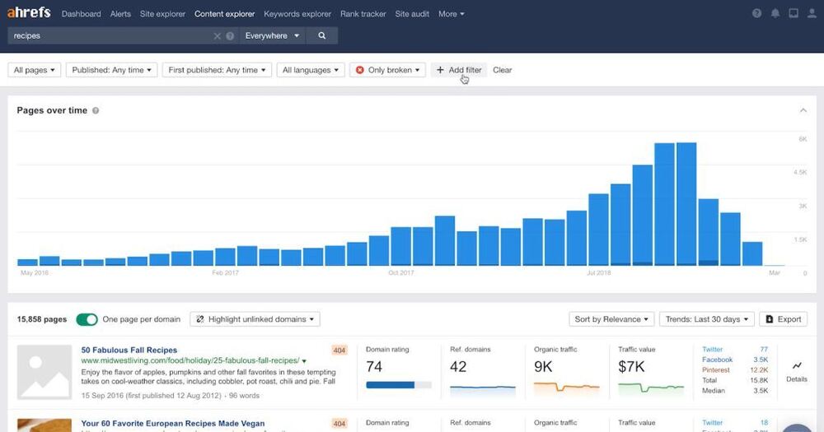Click Domain rating value 74
The height and width of the screenshot is (432, 824).
(x=374, y=366)
